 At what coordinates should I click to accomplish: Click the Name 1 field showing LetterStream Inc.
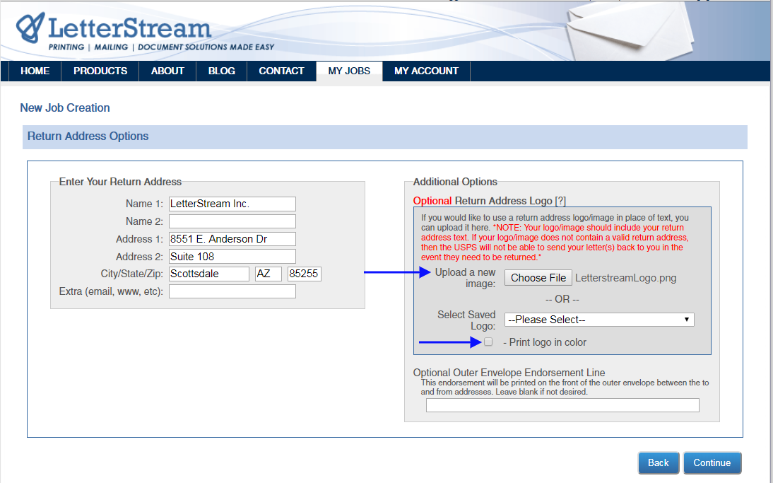pos(232,204)
